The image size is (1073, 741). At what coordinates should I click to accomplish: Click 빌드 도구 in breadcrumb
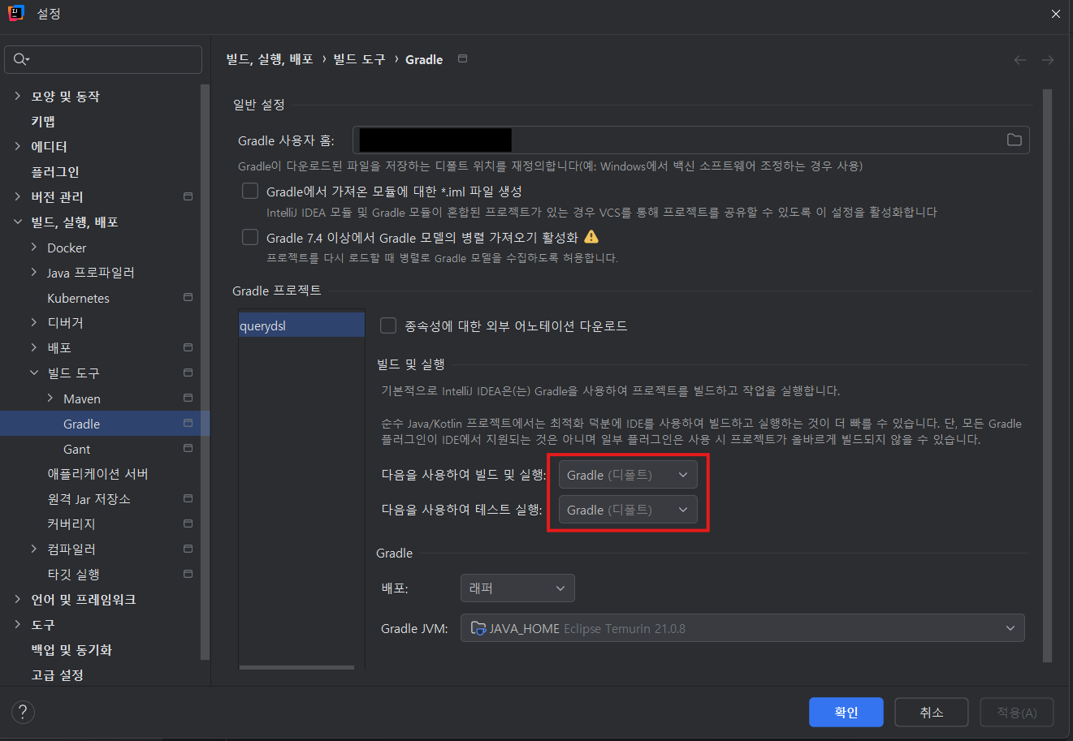point(359,59)
